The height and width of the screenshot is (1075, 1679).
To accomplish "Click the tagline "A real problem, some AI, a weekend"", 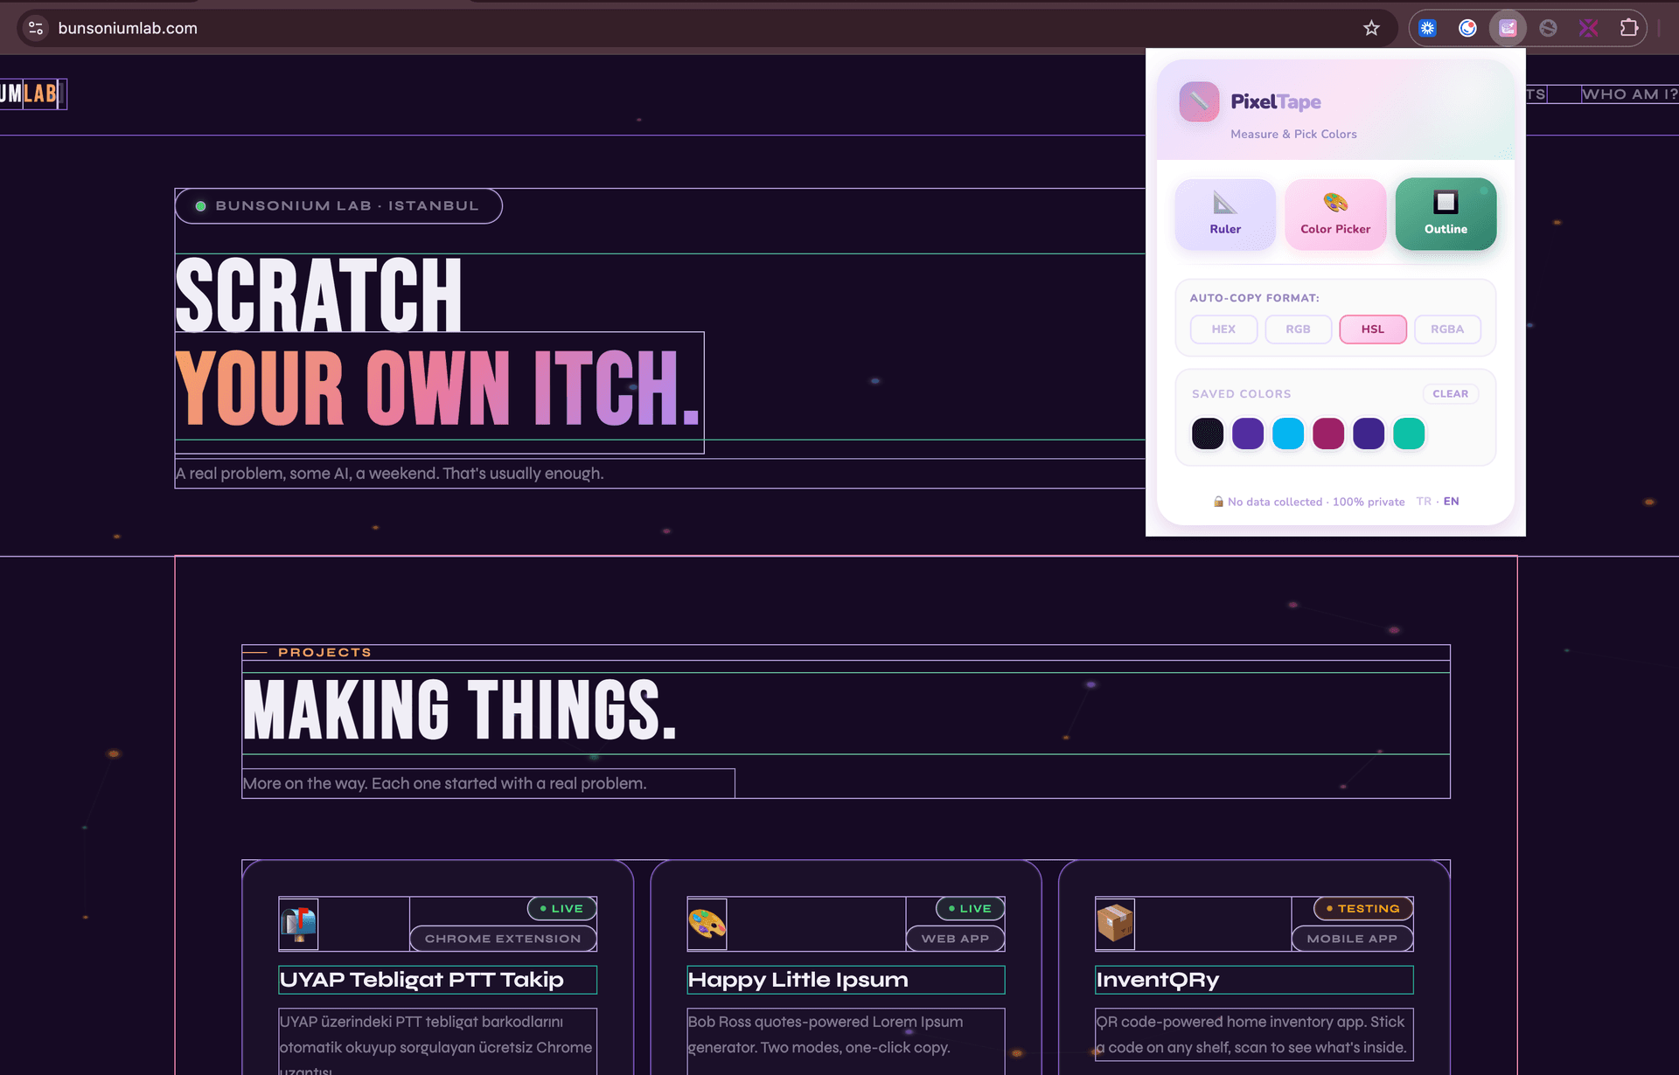I will pos(389,474).
